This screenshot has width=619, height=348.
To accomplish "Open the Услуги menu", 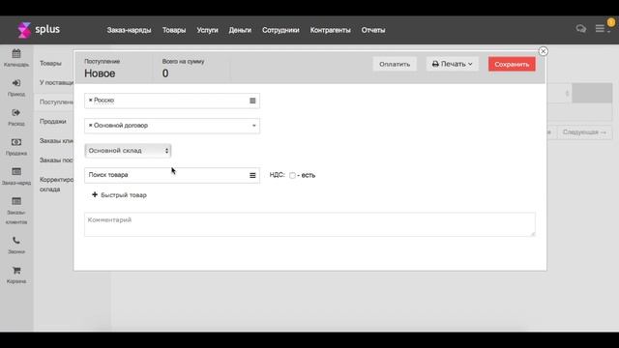I will (x=207, y=30).
